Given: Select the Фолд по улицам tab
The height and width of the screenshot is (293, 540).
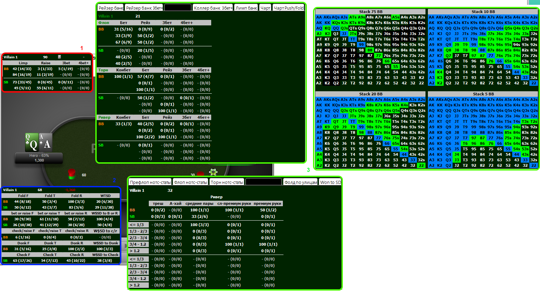Looking at the screenshot, I should pos(300,182).
